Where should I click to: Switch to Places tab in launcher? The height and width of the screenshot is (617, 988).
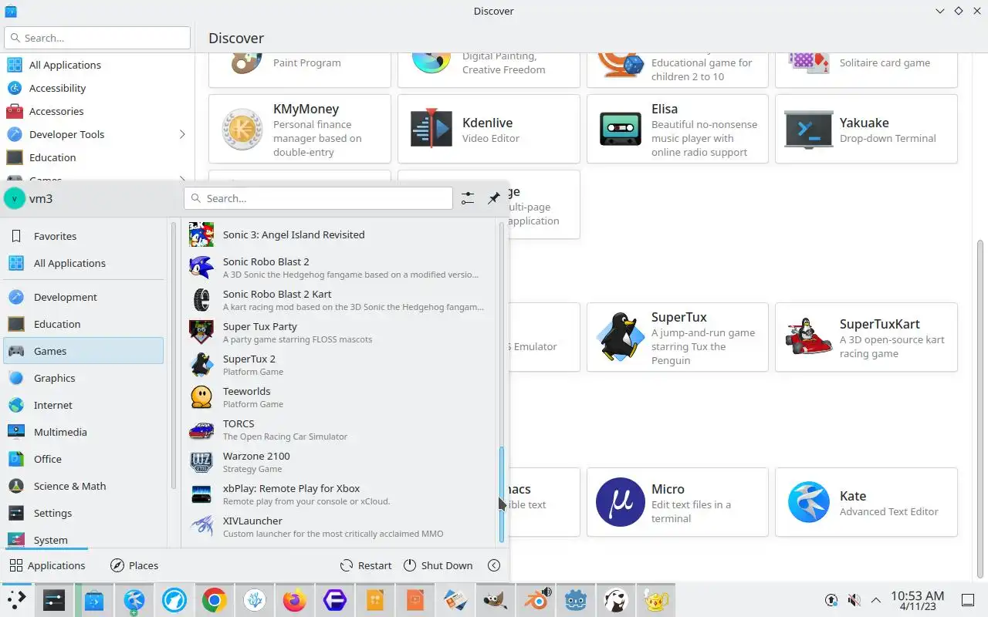[134, 565]
